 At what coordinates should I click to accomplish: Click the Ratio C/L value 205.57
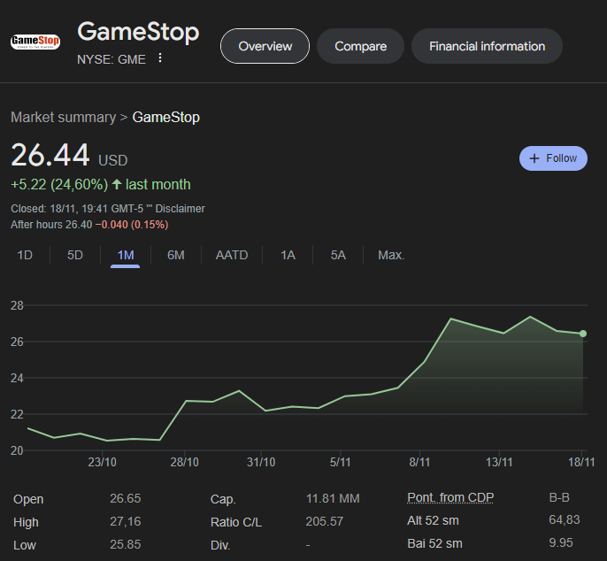325,521
